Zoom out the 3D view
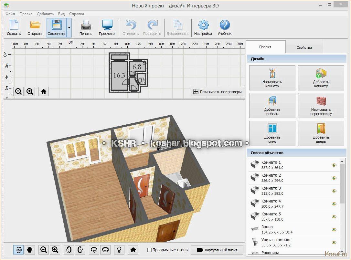This screenshot has height=260, width=351. click(x=43, y=250)
